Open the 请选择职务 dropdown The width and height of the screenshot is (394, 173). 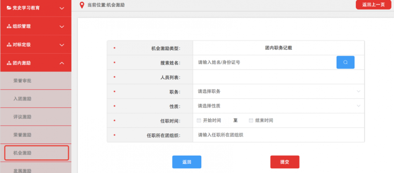[x=278, y=92]
